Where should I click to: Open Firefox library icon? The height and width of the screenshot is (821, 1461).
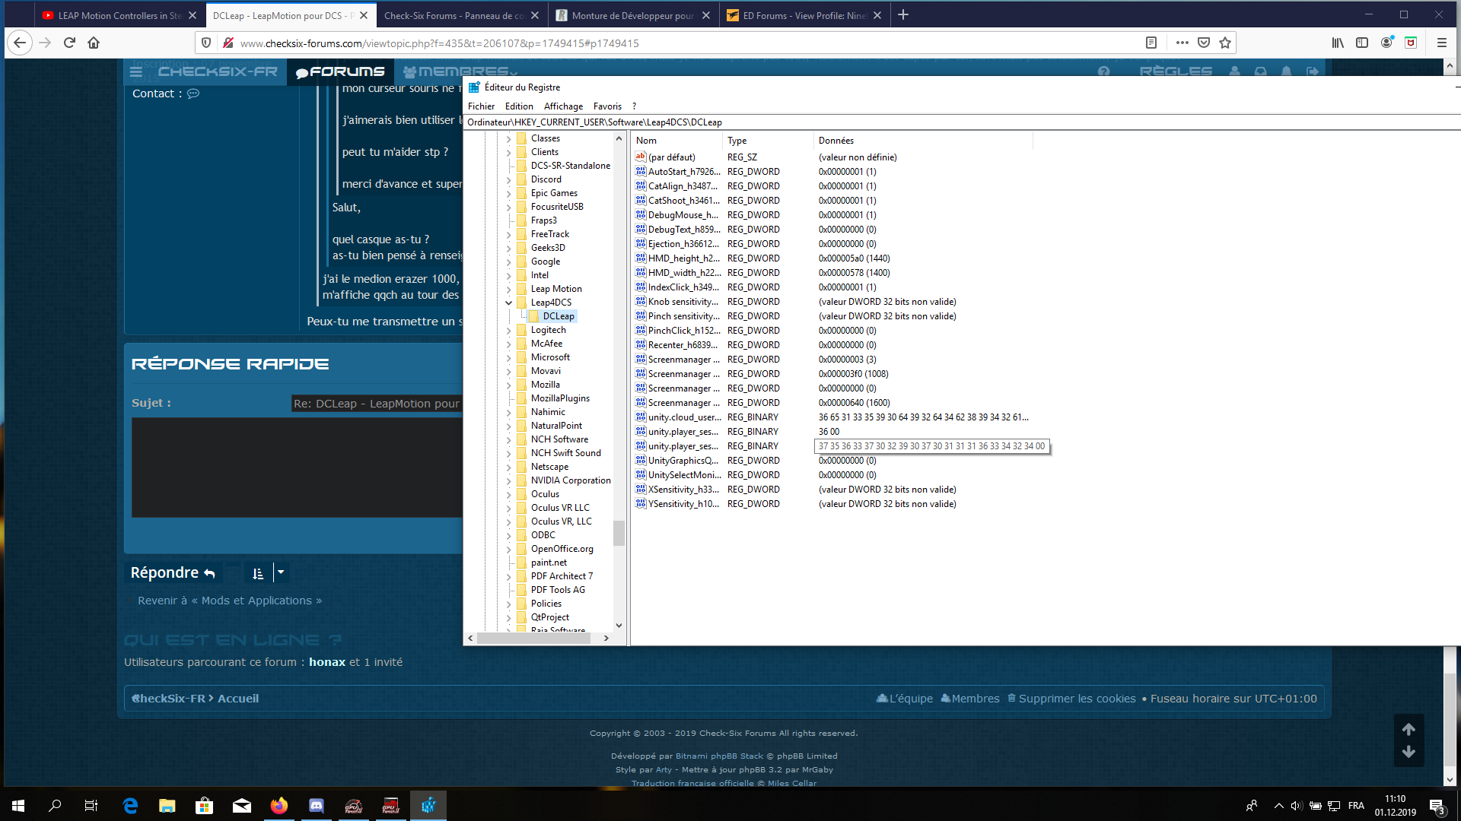click(x=1338, y=43)
